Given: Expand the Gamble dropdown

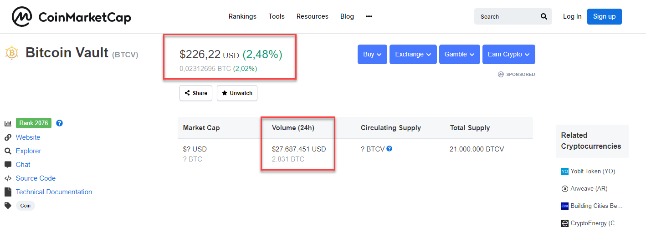Looking at the screenshot, I should point(460,54).
